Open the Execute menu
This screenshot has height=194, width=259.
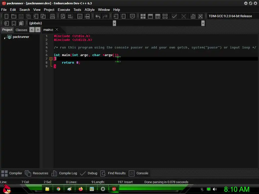click(64, 10)
